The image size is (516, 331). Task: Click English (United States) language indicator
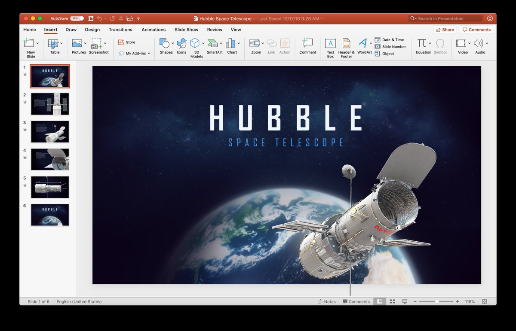pyautogui.click(x=79, y=302)
